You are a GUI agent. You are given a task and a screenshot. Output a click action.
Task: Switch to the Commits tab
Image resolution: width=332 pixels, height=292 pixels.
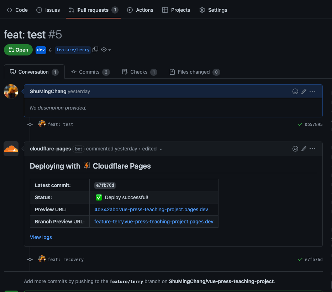click(x=90, y=72)
